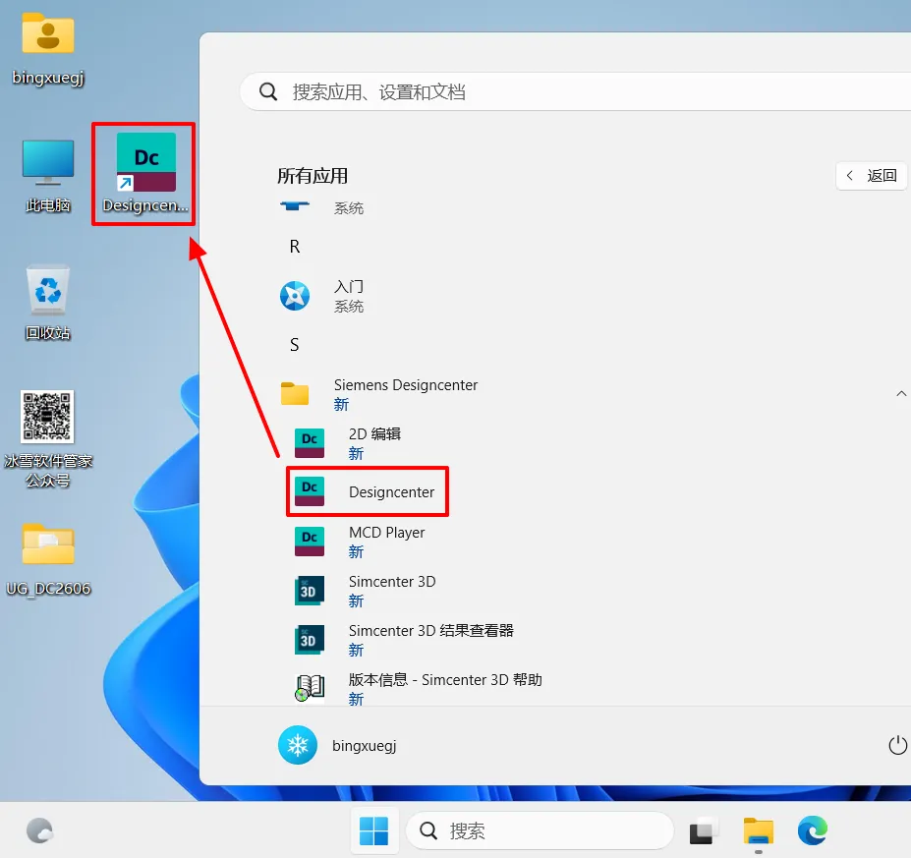Open Simcenter 3D 结果查看器
Viewport: 911px width, 858px height.
(404, 640)
